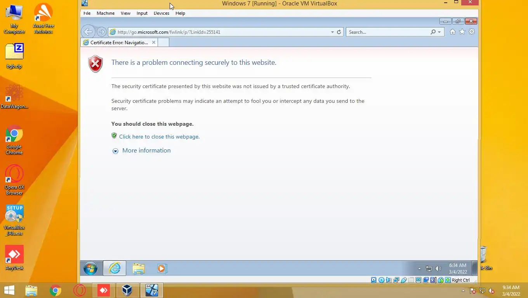Screen dimensions: 528x298
Task: Open the VirtualBox Input menu
Action: pos(142,13)
